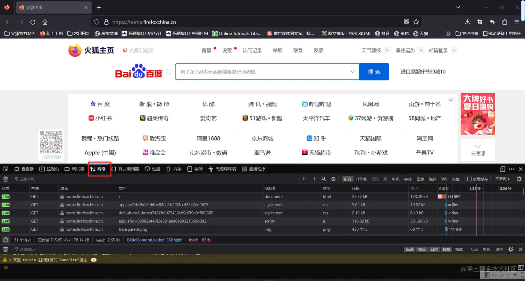The image size is (525, 281).
Task: Click the undo arrow toolbar icon
Action: pyautogui.click(x=492, y=22)
